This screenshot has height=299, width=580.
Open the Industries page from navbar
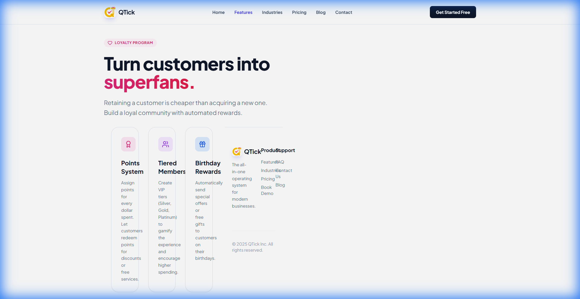click(x=272, y=12)
